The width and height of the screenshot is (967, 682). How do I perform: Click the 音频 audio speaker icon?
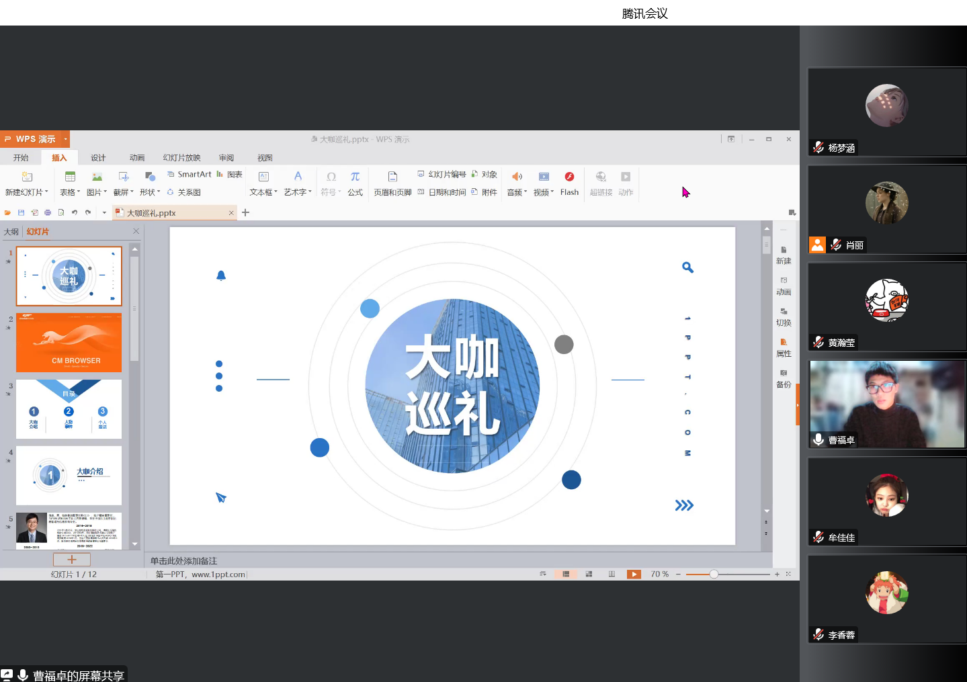[x=517, y=177]
